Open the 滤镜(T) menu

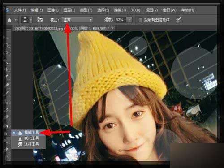[120, 10]
